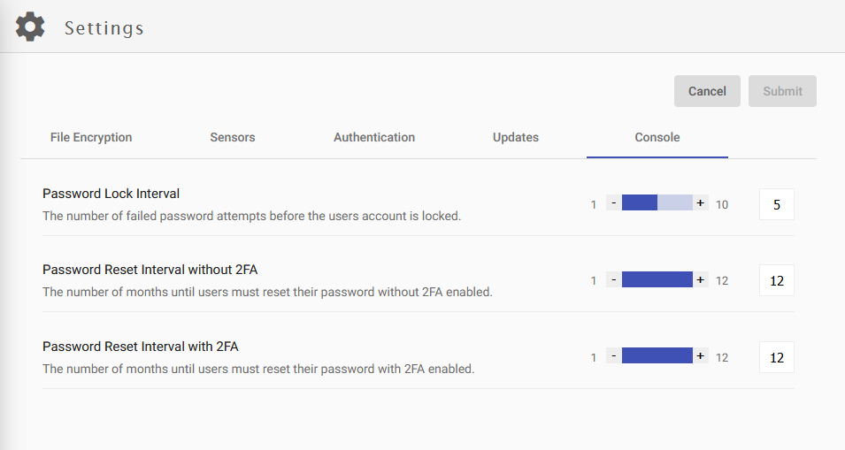Screen dimensions: 845x450
Task: Click plus for Reset Interval with 2FA
Action: [701, 356]
